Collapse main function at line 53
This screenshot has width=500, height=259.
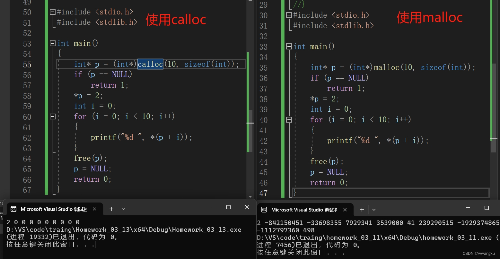(x=53, y=43)
